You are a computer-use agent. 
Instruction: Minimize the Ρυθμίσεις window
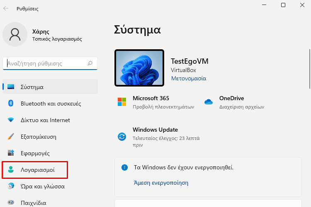pyautogui.click(x=264, y=5)
